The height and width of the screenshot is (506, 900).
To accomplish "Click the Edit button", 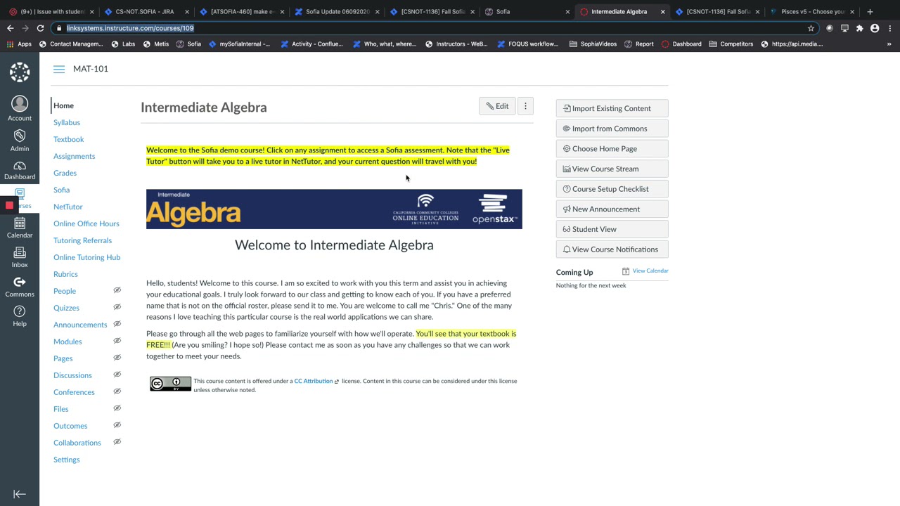I will click(x=497, y=106).
